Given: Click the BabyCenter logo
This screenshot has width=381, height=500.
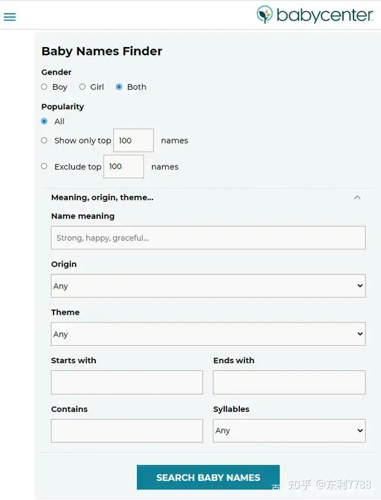Looking at the screenshot, I should coord(314,15).
